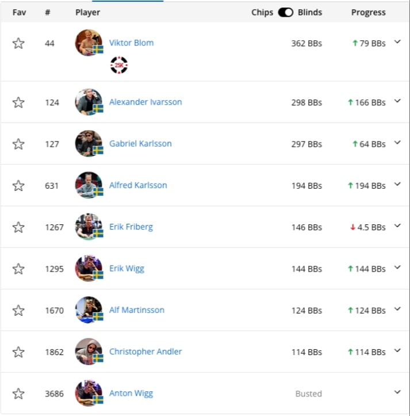The height and width of the screenshot is (416, 410).
Task: Toggle the Chips/Blinds switch
Action: [x=285, y=12]
